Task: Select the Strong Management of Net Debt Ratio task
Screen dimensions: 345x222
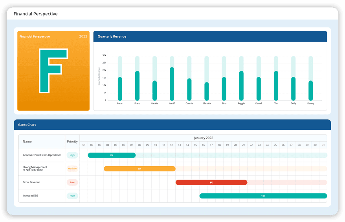Action: [x=35, y=169]
